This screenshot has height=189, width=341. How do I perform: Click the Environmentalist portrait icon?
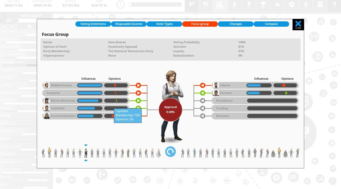(x=47, y=116)
